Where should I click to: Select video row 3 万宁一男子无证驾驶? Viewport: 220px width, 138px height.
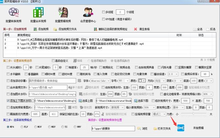point(109,48)
